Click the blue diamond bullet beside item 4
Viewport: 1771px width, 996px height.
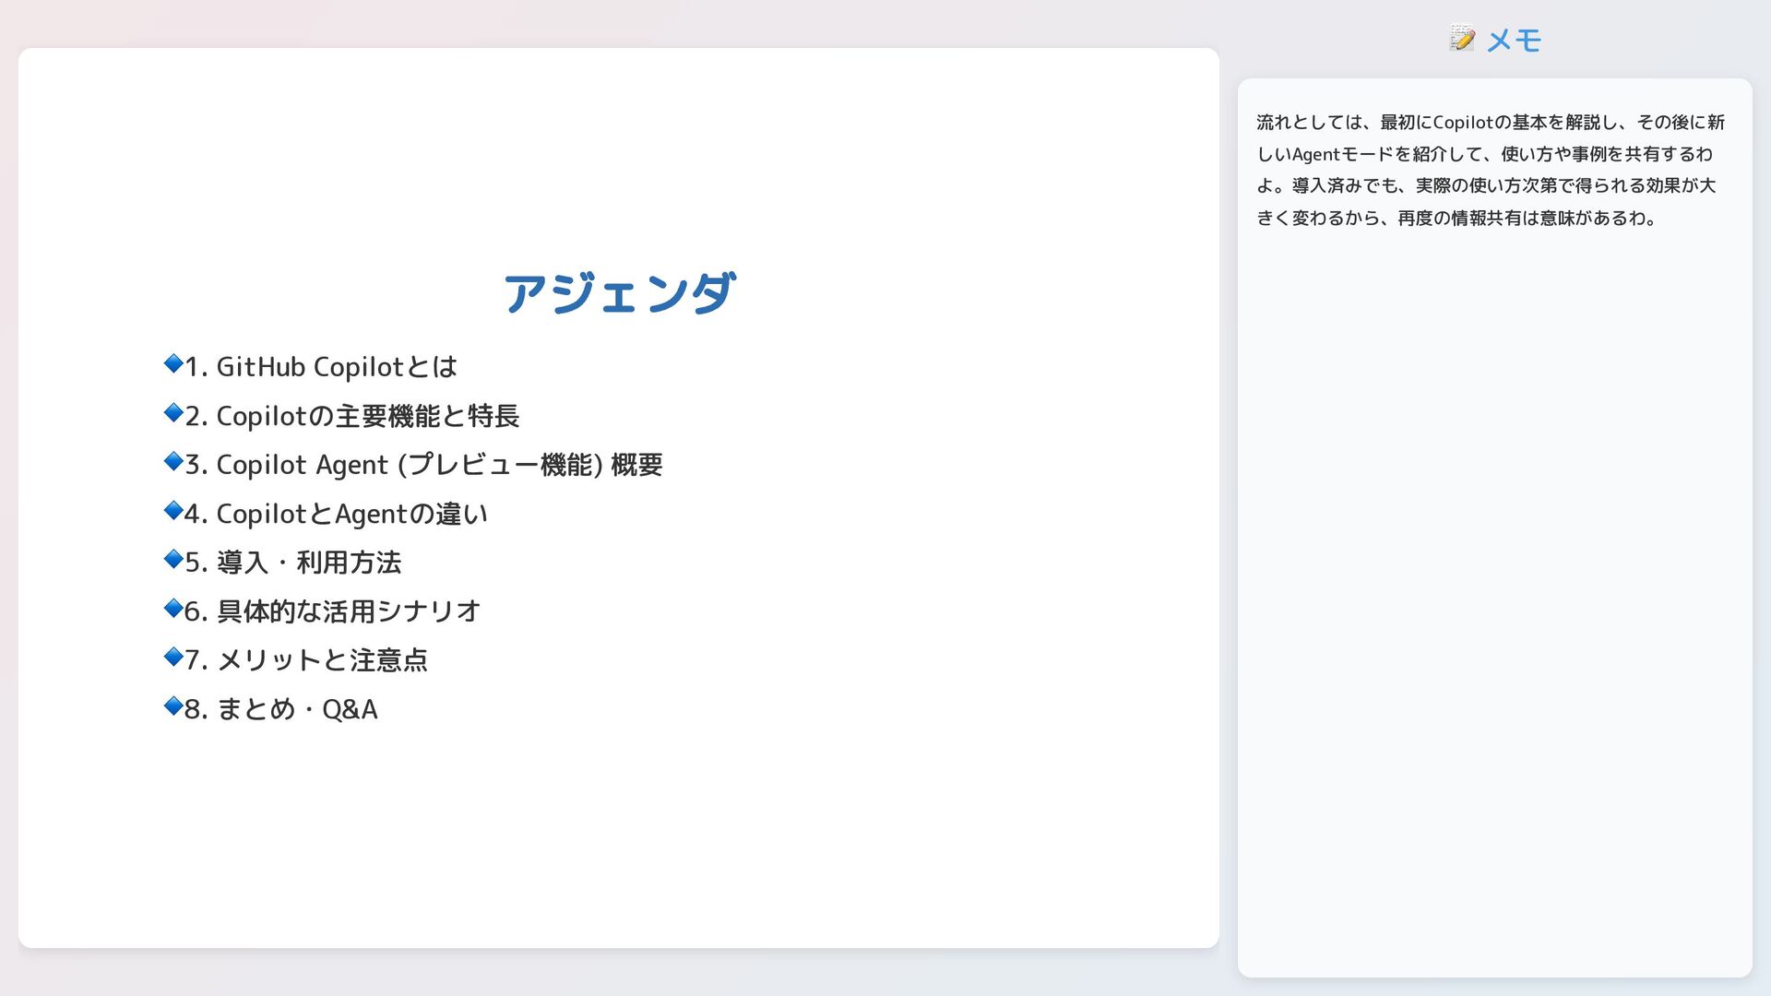click(x=173, y=510)
